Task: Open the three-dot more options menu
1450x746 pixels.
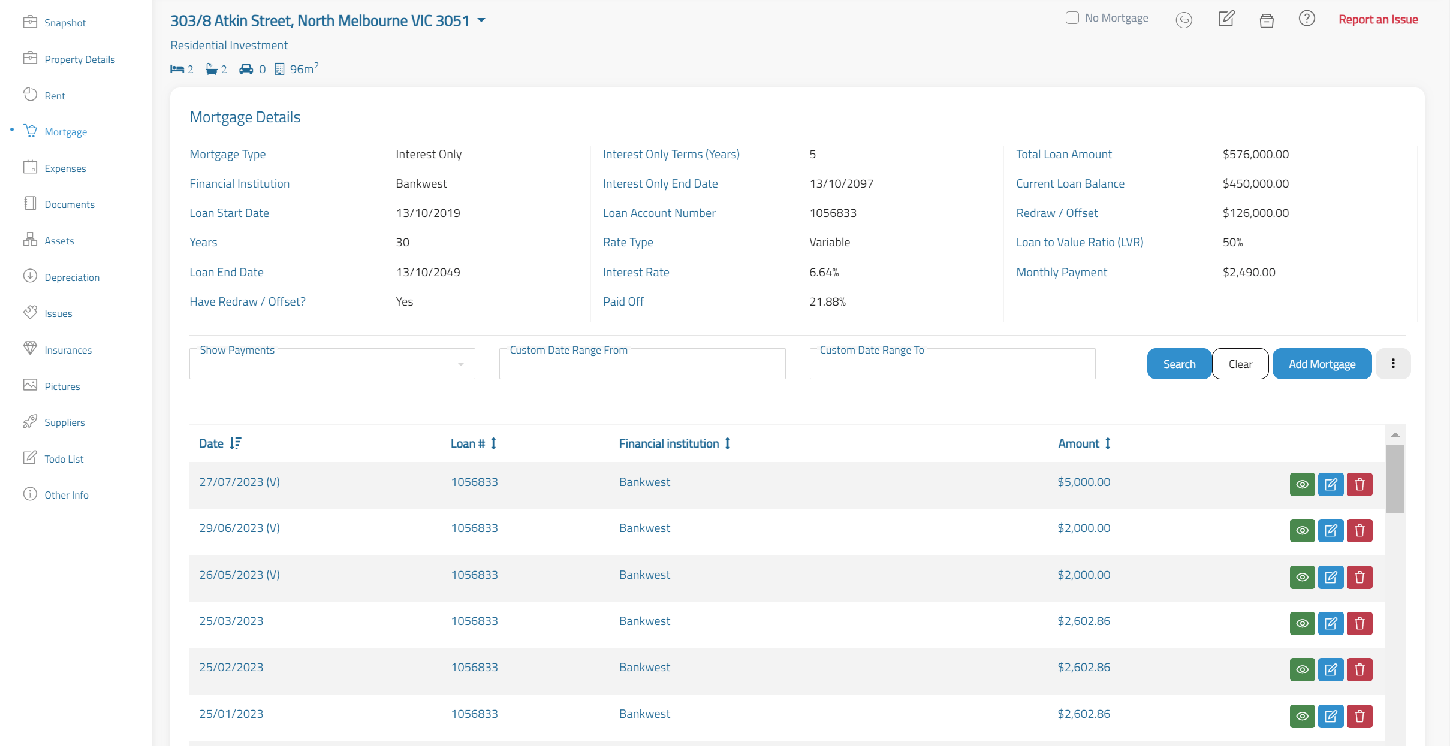Action: pyautogui.click(x=1393, y=364)
